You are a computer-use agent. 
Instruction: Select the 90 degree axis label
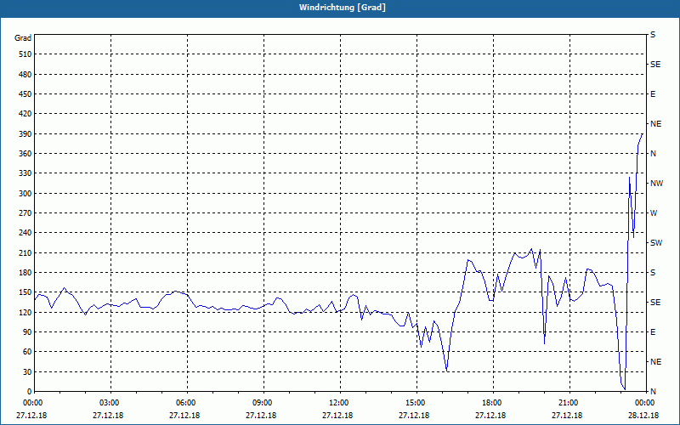(27, 332)
